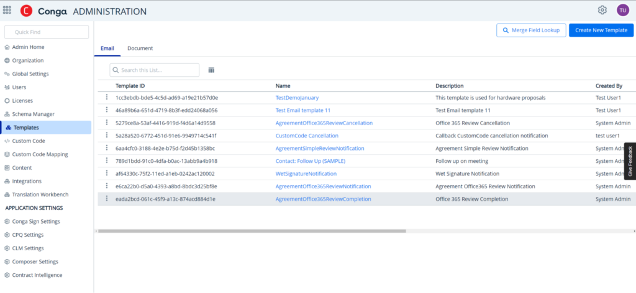Open row actions for AgreementOffice365ReviewNotification

pyautogui.click(x=107, y=186)
